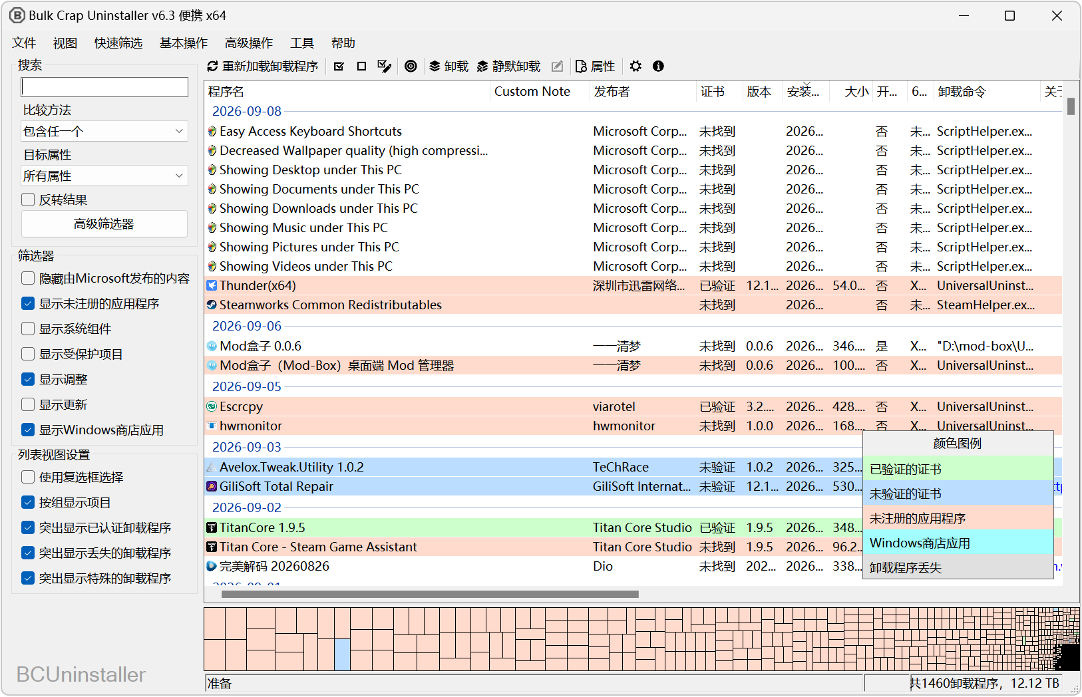Click the target crosshair toolbar icon
1082x697 pixels.
pyautogui.click(x=411, y=67)
